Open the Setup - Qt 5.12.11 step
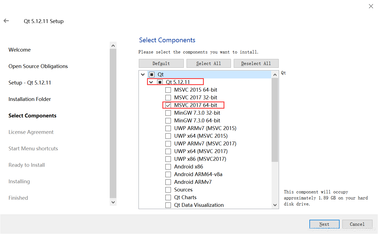The image size is (378, 234). coord(30,83)
